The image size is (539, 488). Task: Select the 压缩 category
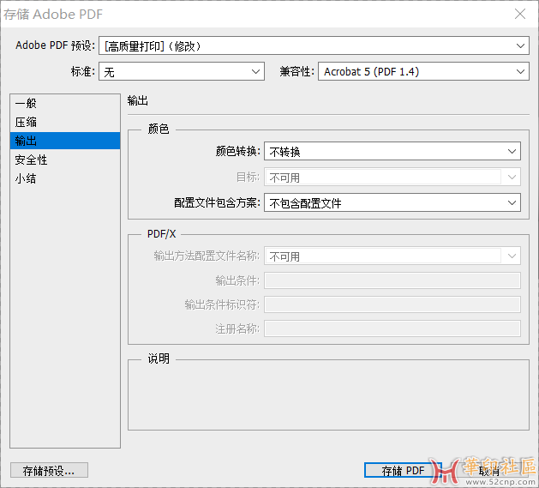click(65, 122)
